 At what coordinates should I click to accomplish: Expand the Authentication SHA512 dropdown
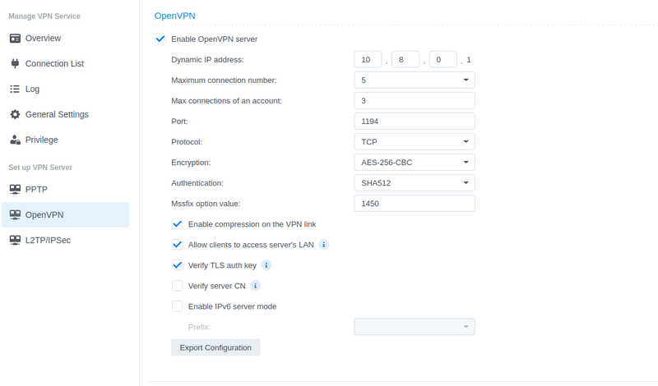click(415, 182)
